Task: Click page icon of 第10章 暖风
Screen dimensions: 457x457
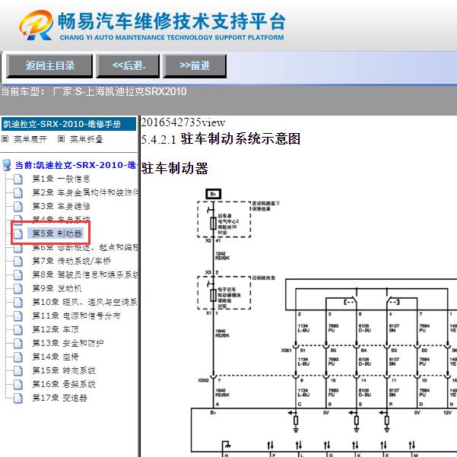Action: (18, 302)
